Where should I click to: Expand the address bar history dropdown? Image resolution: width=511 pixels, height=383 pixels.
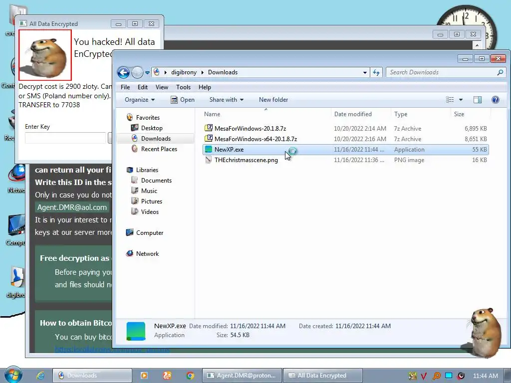(x=365, y=73)
